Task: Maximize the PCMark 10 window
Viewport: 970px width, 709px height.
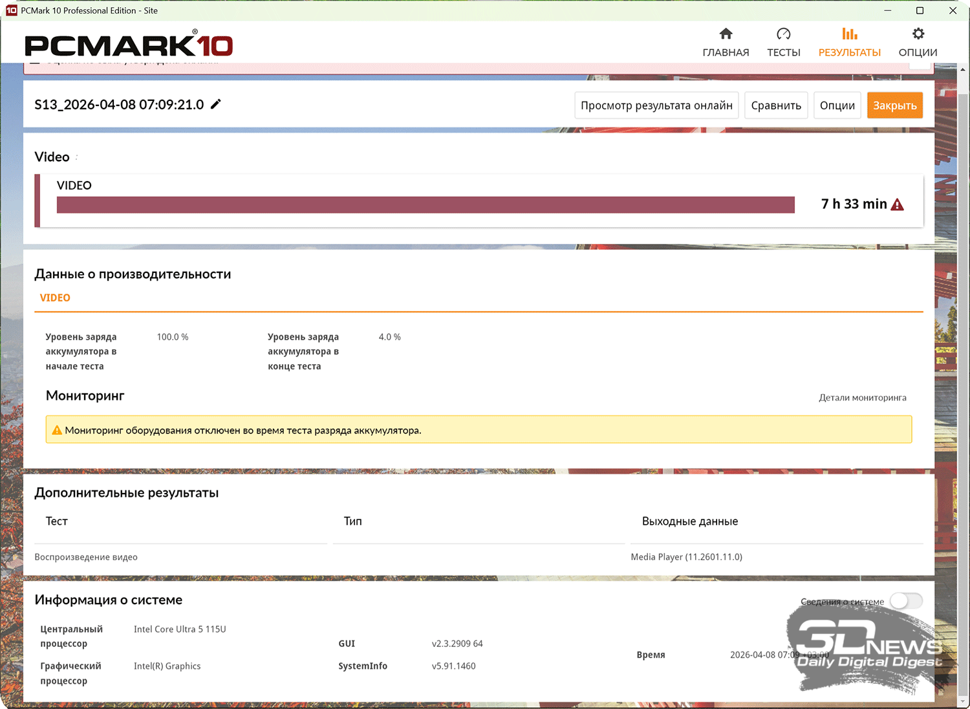Action: pyautogui.click(x=920, y=10)
